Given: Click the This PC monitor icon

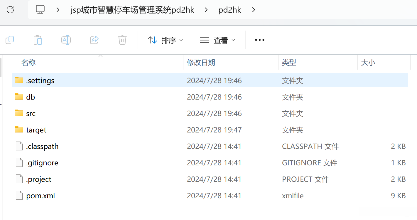Looking at the screenshot, I should pyautogui.click(x=40, y=10).
